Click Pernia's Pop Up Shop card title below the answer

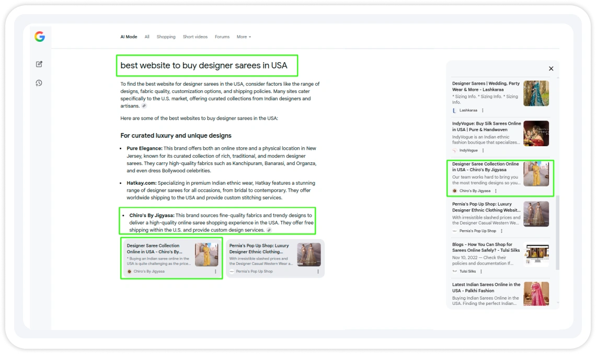click(259, 249)
